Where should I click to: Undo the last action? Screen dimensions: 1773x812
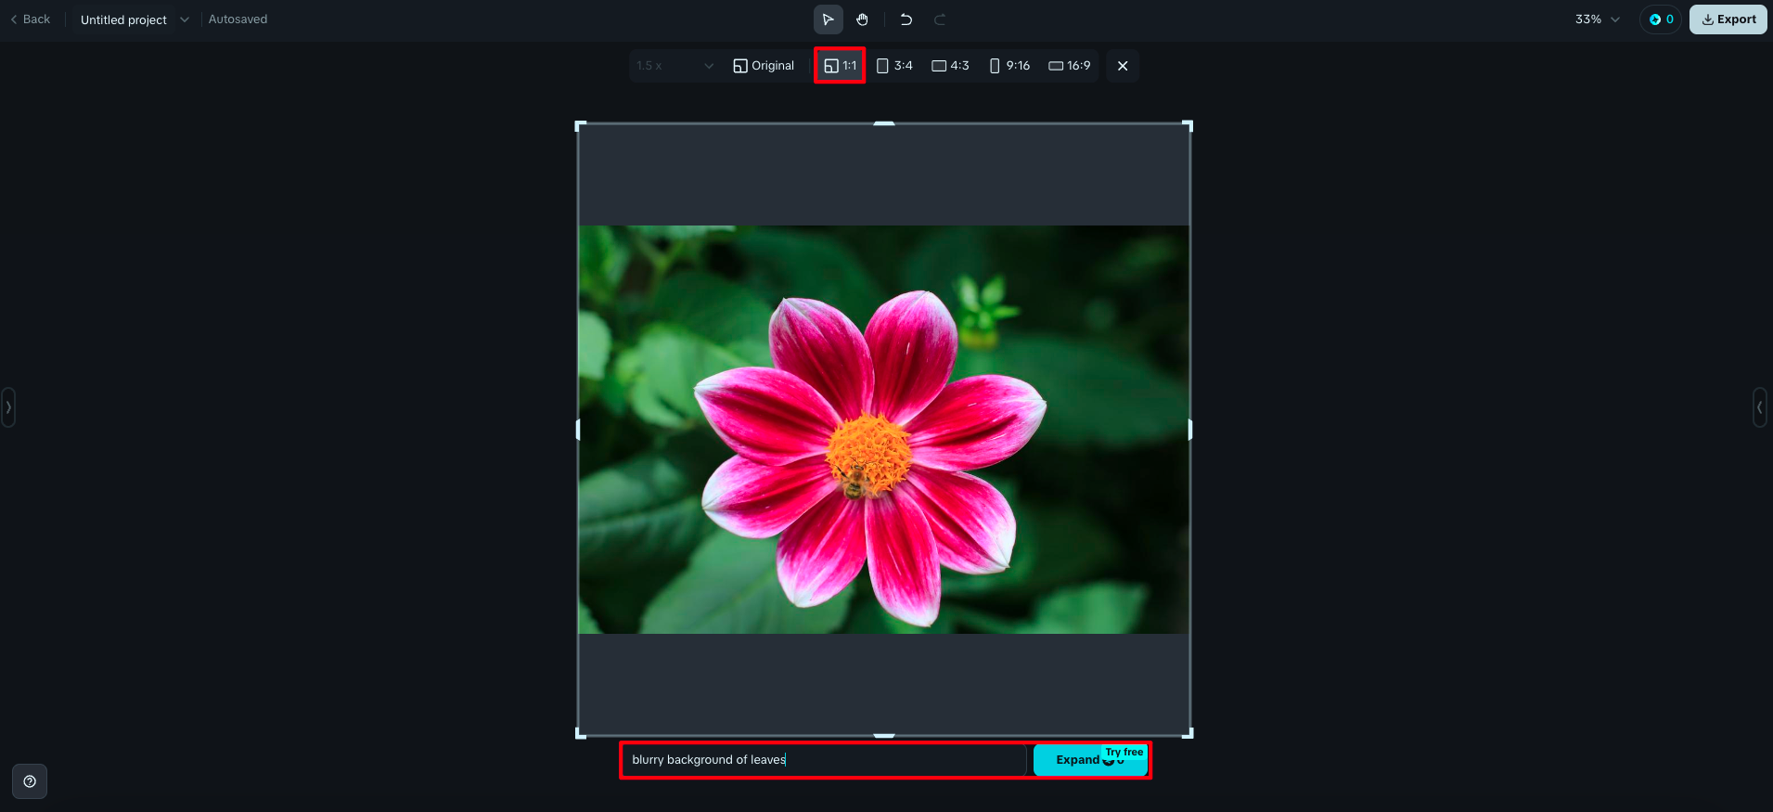pyautogui.click(x=906, y=19)
